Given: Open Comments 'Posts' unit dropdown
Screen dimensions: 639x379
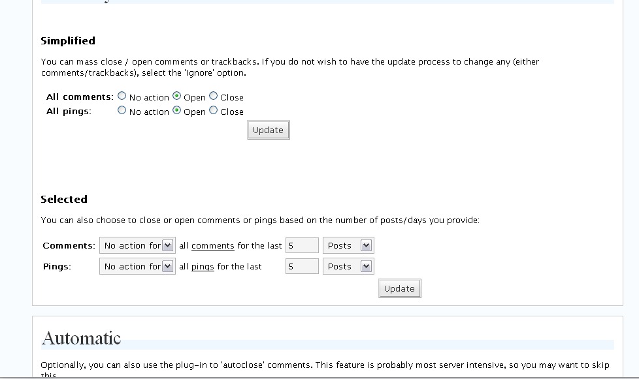Looking at the screenshot, I should pyautogui.click(x=348, y=246).
